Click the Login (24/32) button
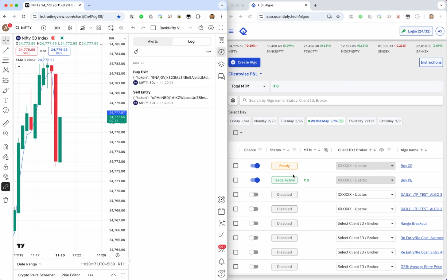447x280 pixels. [x=416, y=31]
